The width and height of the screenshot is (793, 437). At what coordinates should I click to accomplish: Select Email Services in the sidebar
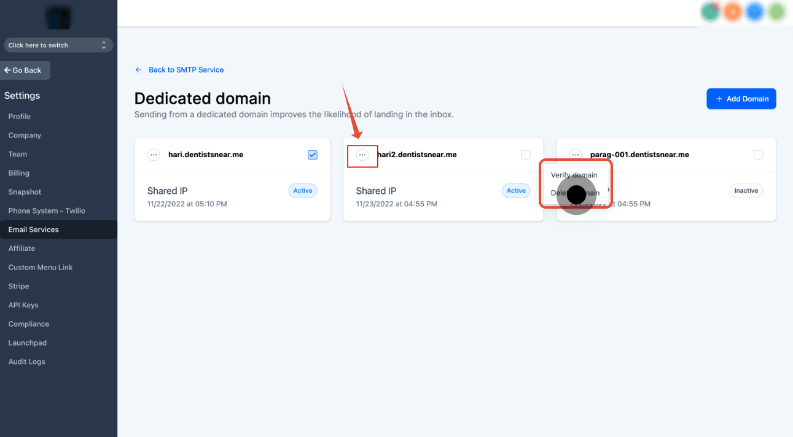coord(58,230)
